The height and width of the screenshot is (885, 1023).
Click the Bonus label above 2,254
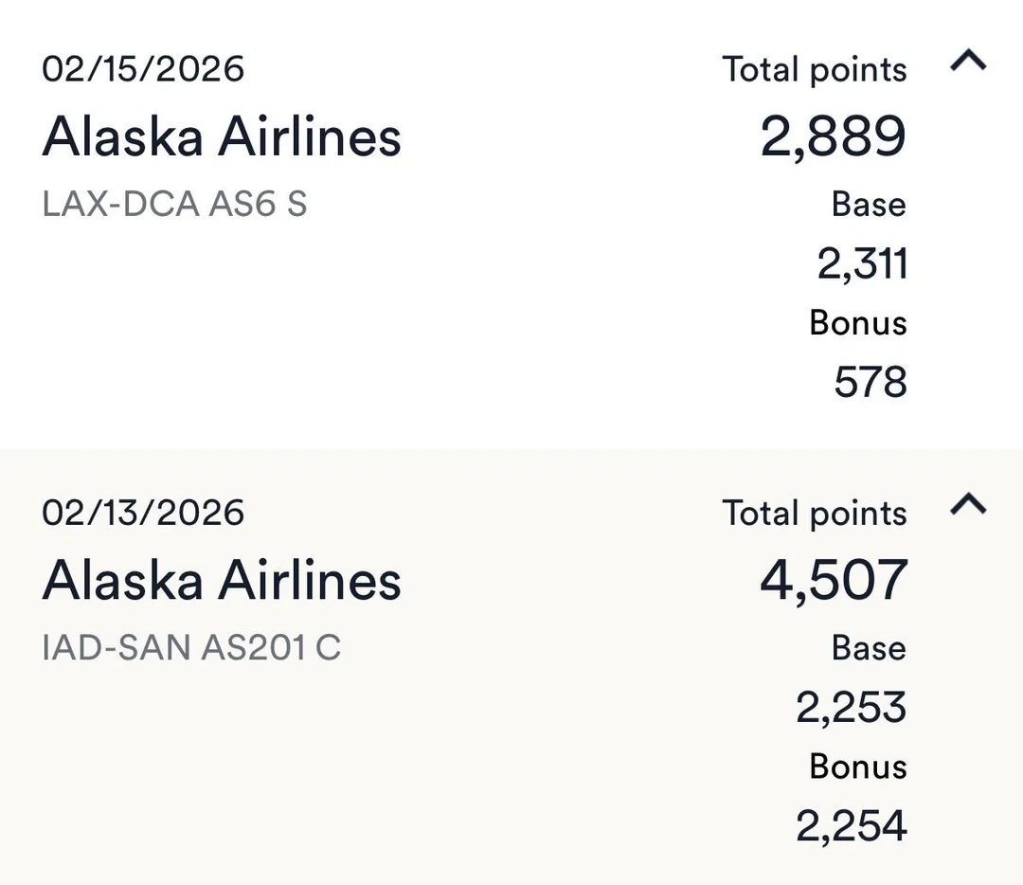pos(858,766)
